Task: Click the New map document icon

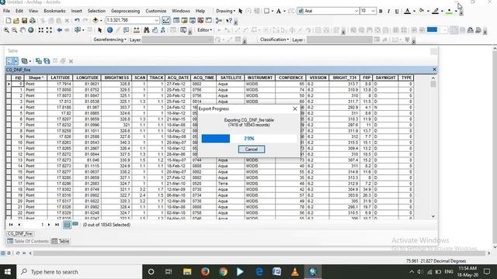Action: tap(9, 21)
